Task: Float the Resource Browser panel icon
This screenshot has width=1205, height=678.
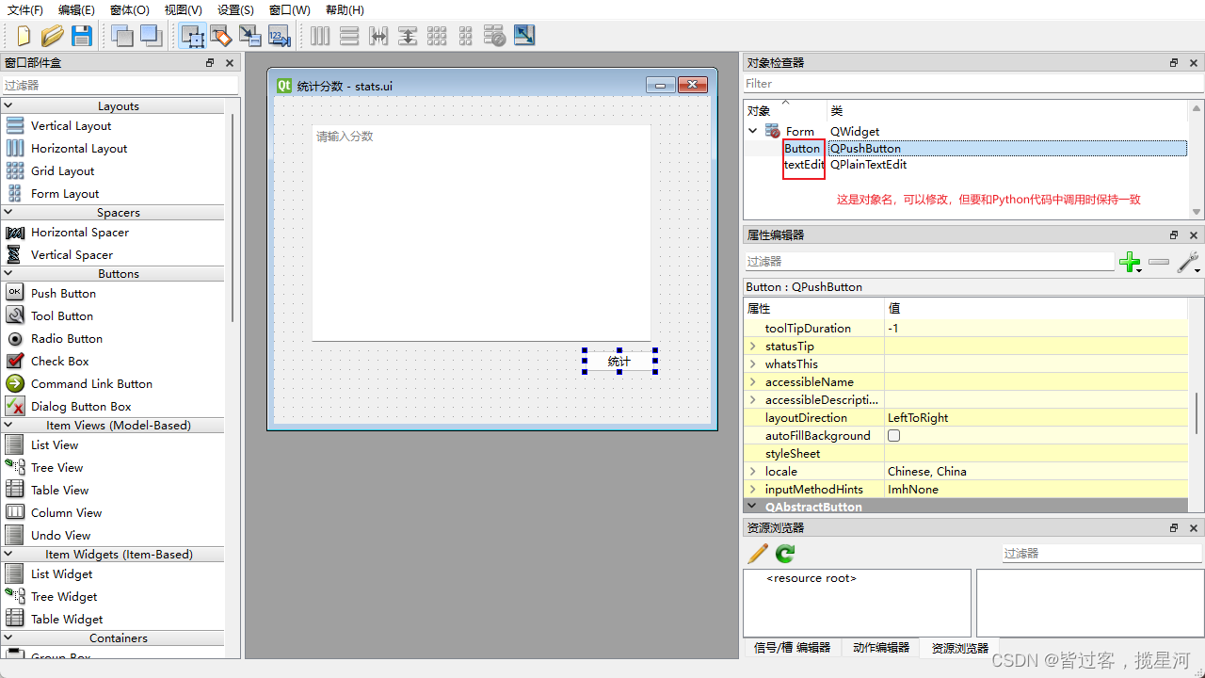Action: (1174, 528)
